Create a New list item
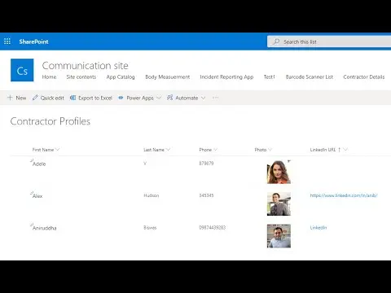Viewport: 391px width, 293px height. (17, 98)
